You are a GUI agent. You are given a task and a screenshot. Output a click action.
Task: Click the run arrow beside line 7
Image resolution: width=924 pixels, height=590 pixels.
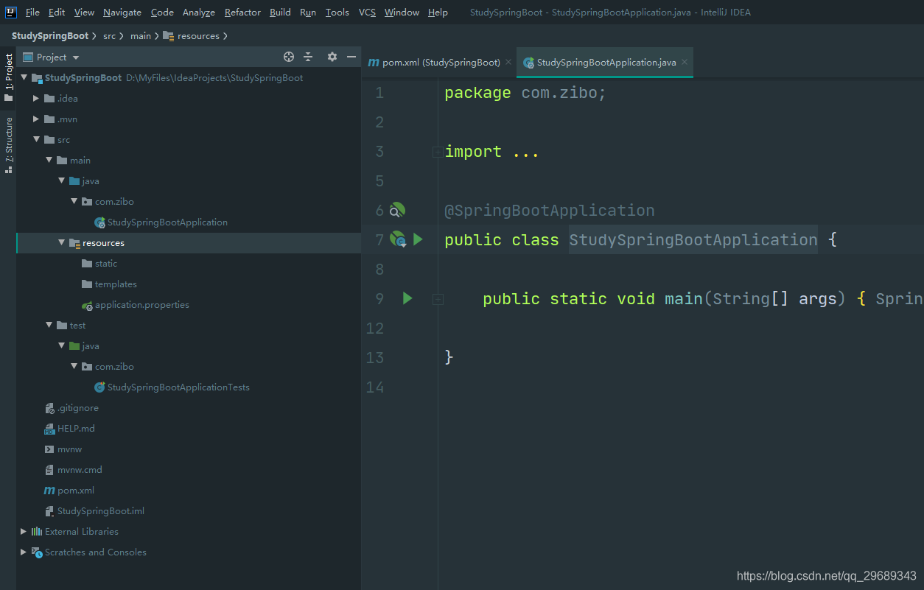[418, 239]
